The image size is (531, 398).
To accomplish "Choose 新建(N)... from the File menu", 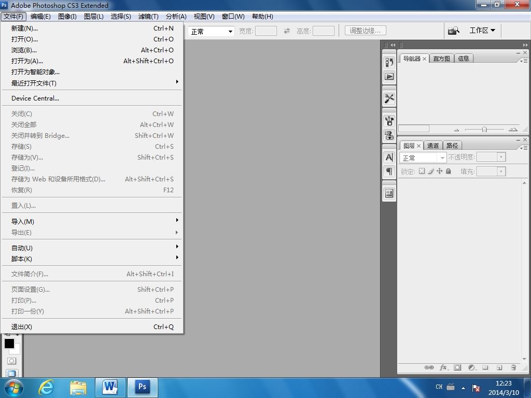I will [92, 29].
